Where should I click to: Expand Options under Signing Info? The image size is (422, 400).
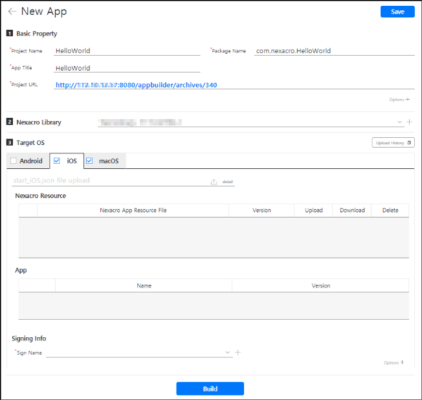click(394, 362)
